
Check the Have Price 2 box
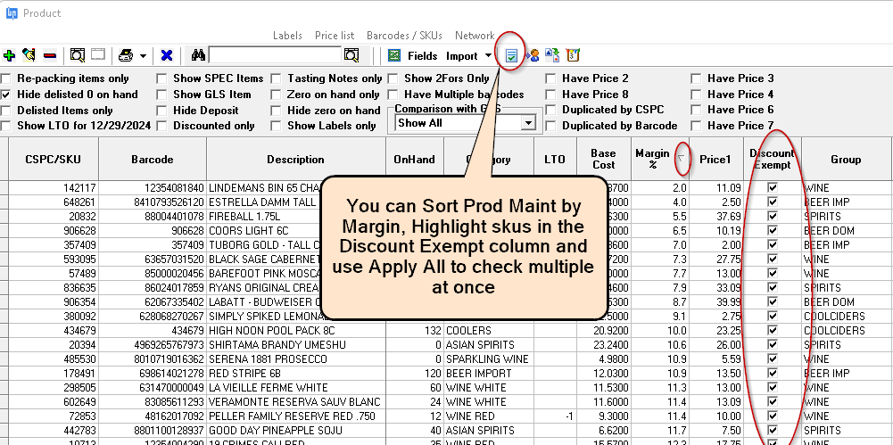pyautogui.click(x=550, y=78)
